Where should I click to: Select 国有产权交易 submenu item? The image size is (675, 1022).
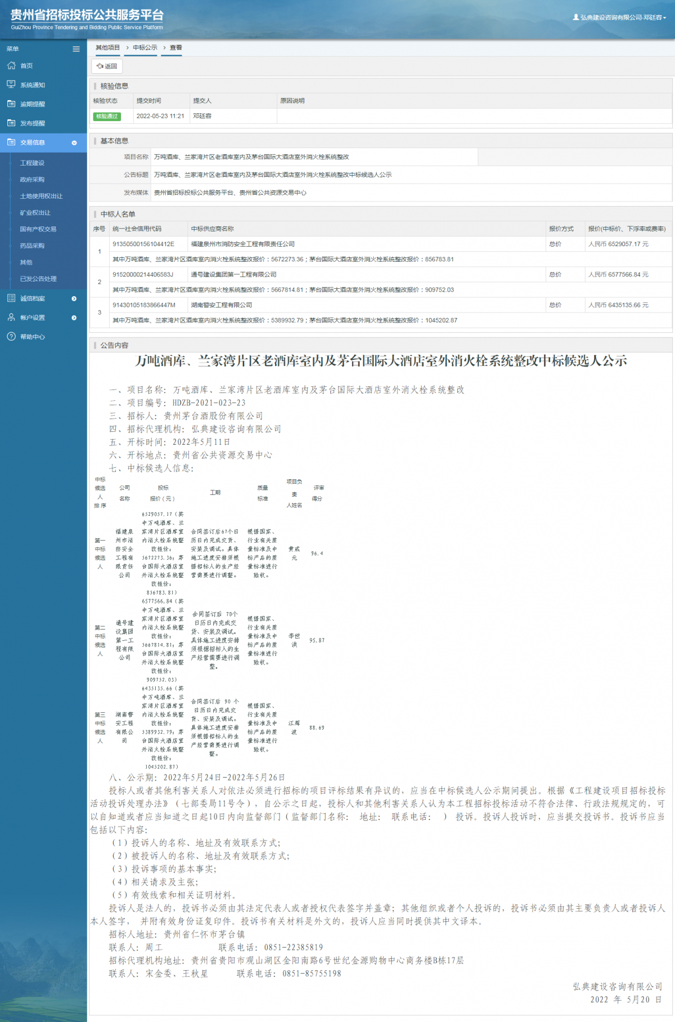[38, 229]
